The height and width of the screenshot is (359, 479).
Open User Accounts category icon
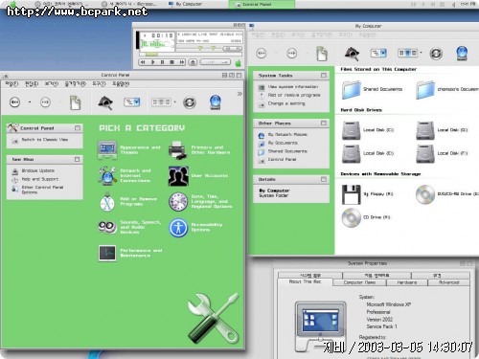[x=178, y=176]
